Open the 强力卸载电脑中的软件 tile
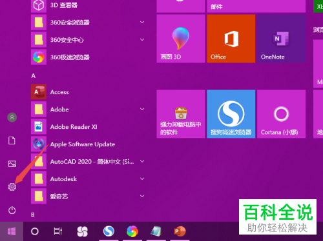 tap(181, 114)
